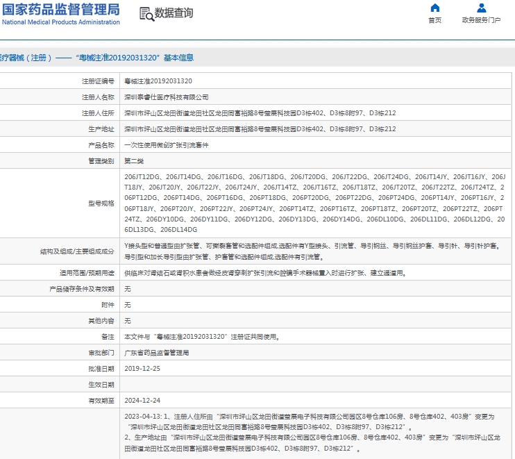Select the 注册证编号 row label
The height and width of the screenshot is (459, 515).
(98, 81)
